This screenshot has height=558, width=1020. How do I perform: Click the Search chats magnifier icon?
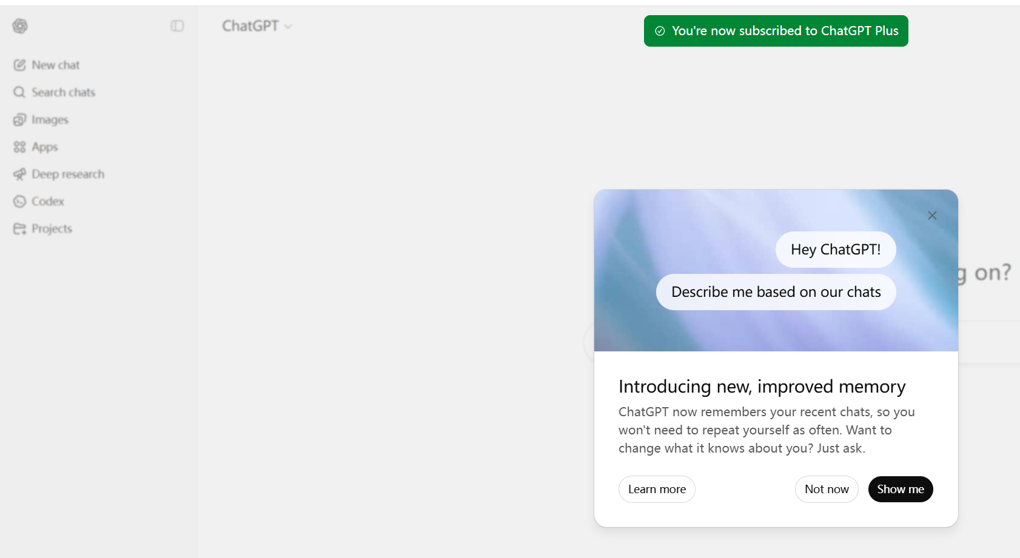click(x=19, y=92)
